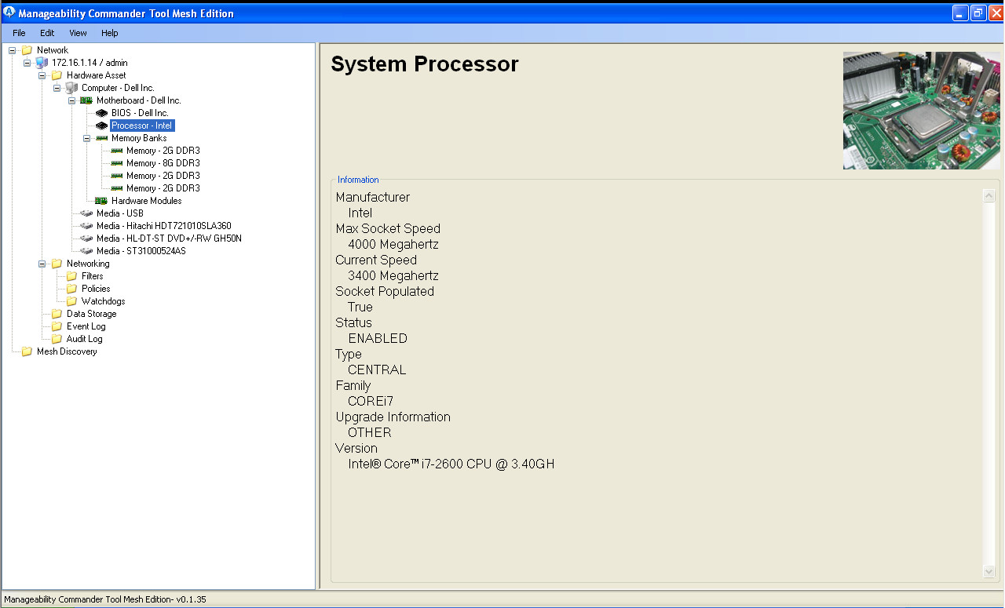Click the computer icon beside 172.16.1.14 / admin
The image size is (1005, 608).
(42, 63)
